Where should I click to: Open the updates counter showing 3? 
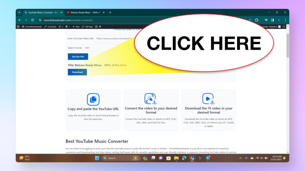coord(61,27)
